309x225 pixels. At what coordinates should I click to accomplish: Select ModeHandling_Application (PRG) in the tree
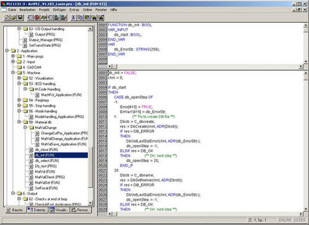point(59,117)
